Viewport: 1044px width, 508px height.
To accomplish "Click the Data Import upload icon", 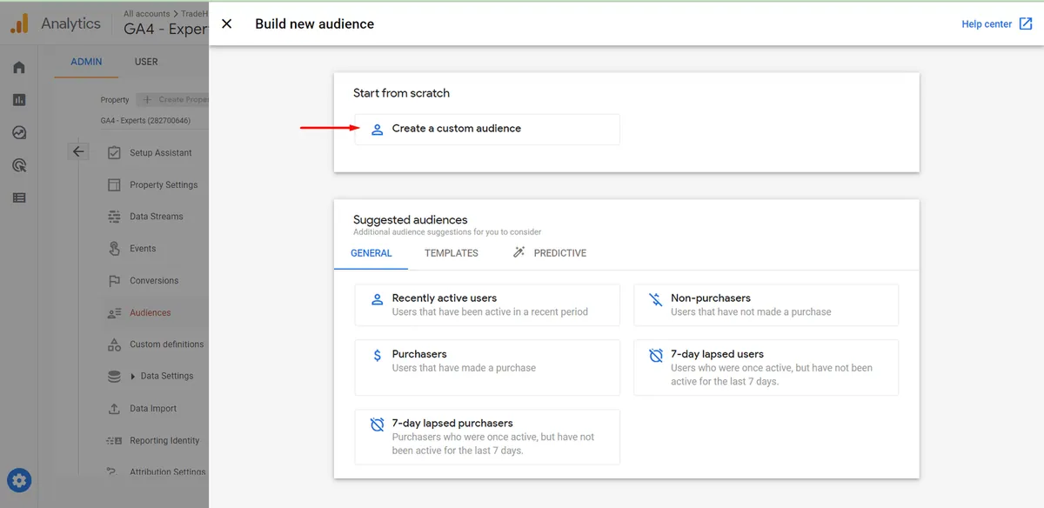I will point(114,409).
